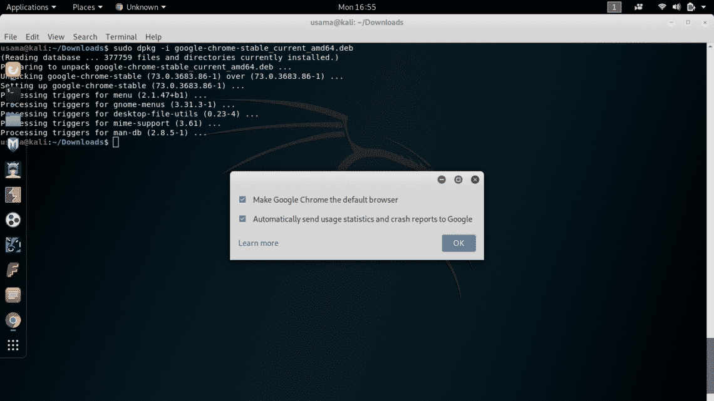Click the terminal prompt cursor
This screenshot has width=714, height=401.
pyautogui.click(x=116, y=142)
